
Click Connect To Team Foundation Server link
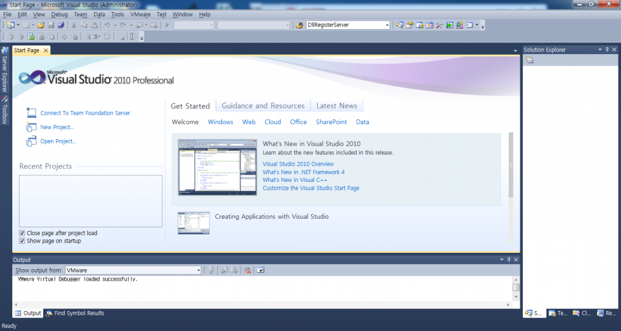[x=85, y=113]
